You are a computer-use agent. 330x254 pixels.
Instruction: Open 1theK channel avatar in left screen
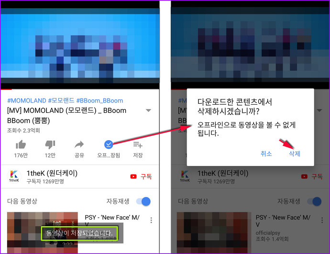point(14,177)
